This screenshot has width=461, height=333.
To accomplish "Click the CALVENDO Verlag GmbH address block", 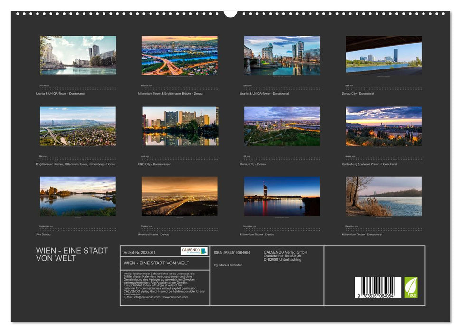I will 285,255.
